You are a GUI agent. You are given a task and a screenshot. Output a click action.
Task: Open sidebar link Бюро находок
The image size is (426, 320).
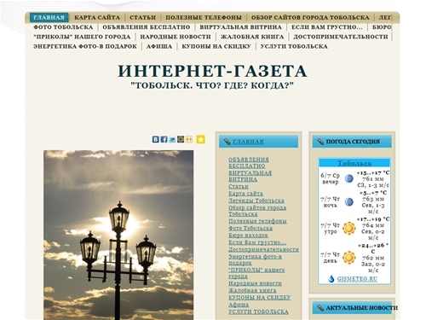(248, 236)
